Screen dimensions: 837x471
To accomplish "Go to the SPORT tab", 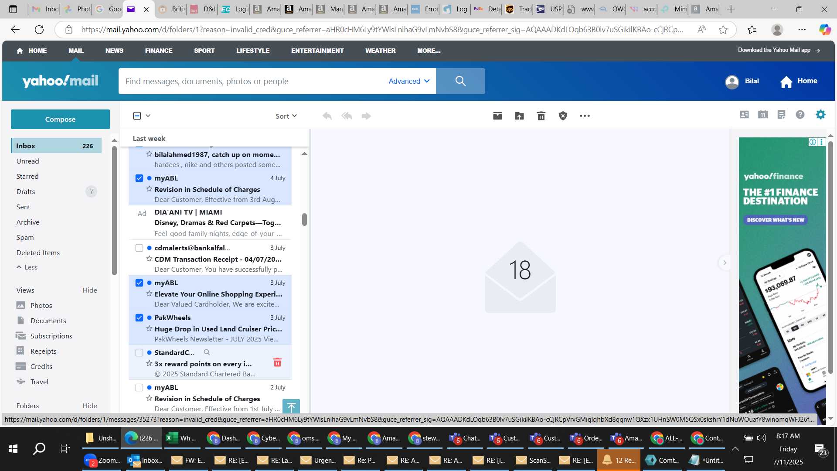I will [204, 51].
